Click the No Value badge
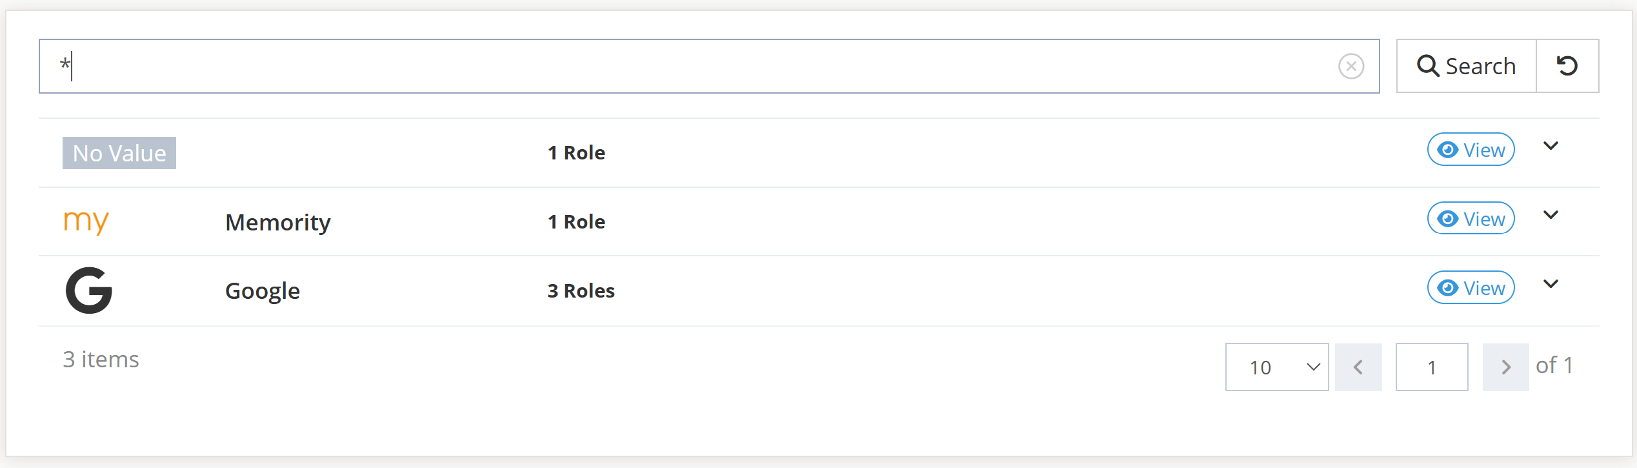This screenshot has width=1637, height=468. 119,153
